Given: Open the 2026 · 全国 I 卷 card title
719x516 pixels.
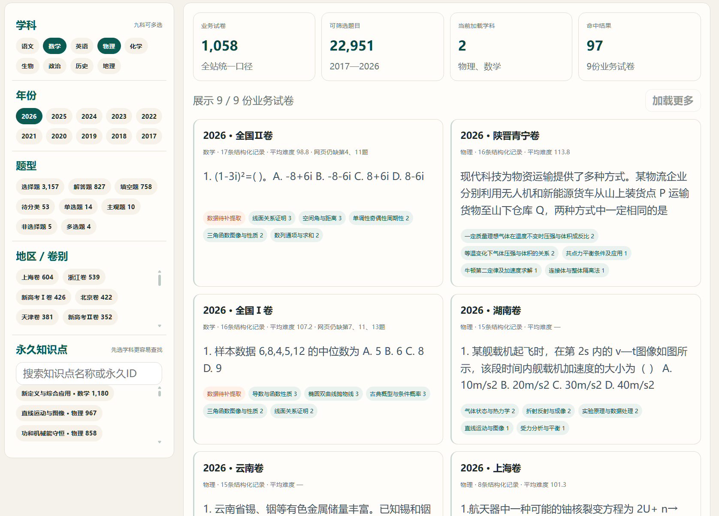Looking at the screenshot, I should coord(238,311).
